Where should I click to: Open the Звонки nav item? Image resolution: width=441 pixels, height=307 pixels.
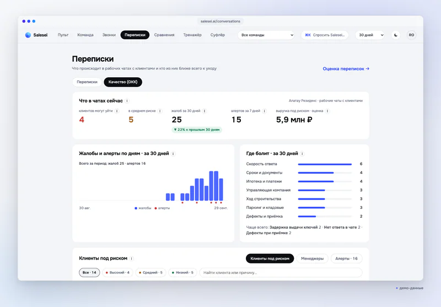coord(109,35)
